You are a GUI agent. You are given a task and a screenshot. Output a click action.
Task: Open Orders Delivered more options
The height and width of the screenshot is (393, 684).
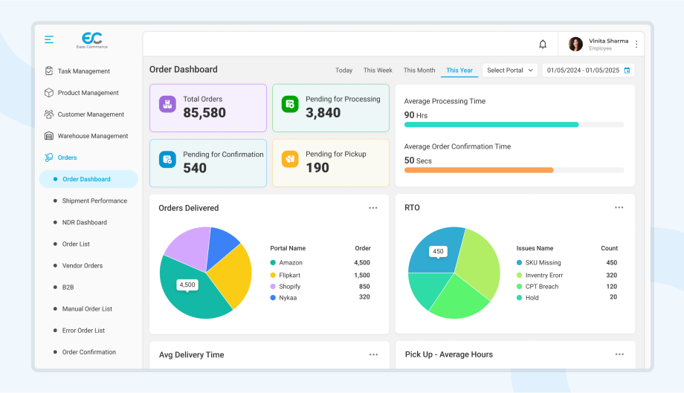tap(373, 208)
